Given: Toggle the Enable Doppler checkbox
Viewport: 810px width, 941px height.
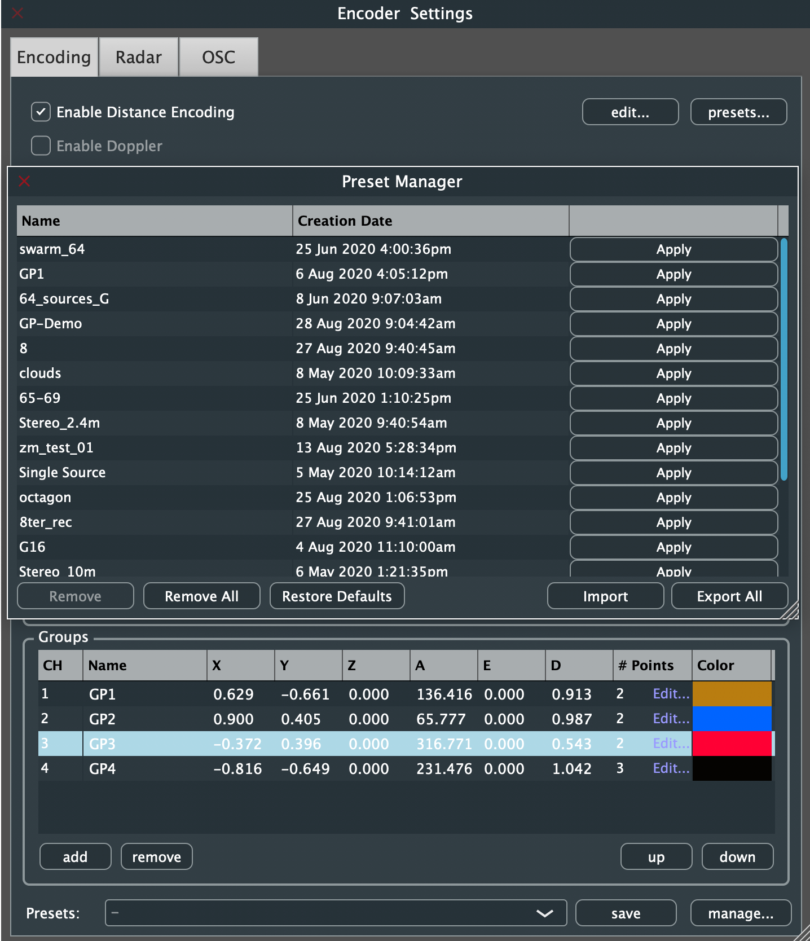Looking at the screenshot, I should [41, 146].
